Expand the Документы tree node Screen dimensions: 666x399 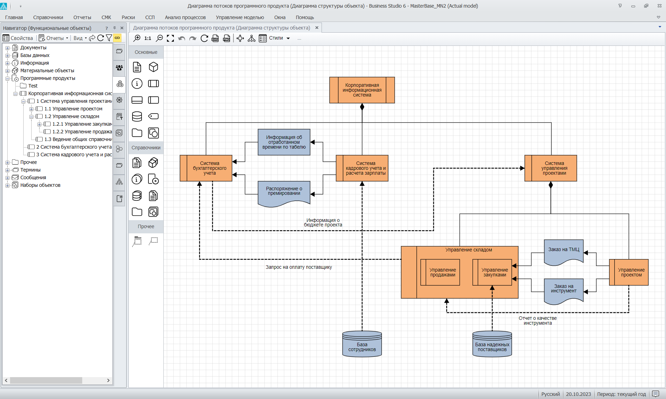pos(7,48)
